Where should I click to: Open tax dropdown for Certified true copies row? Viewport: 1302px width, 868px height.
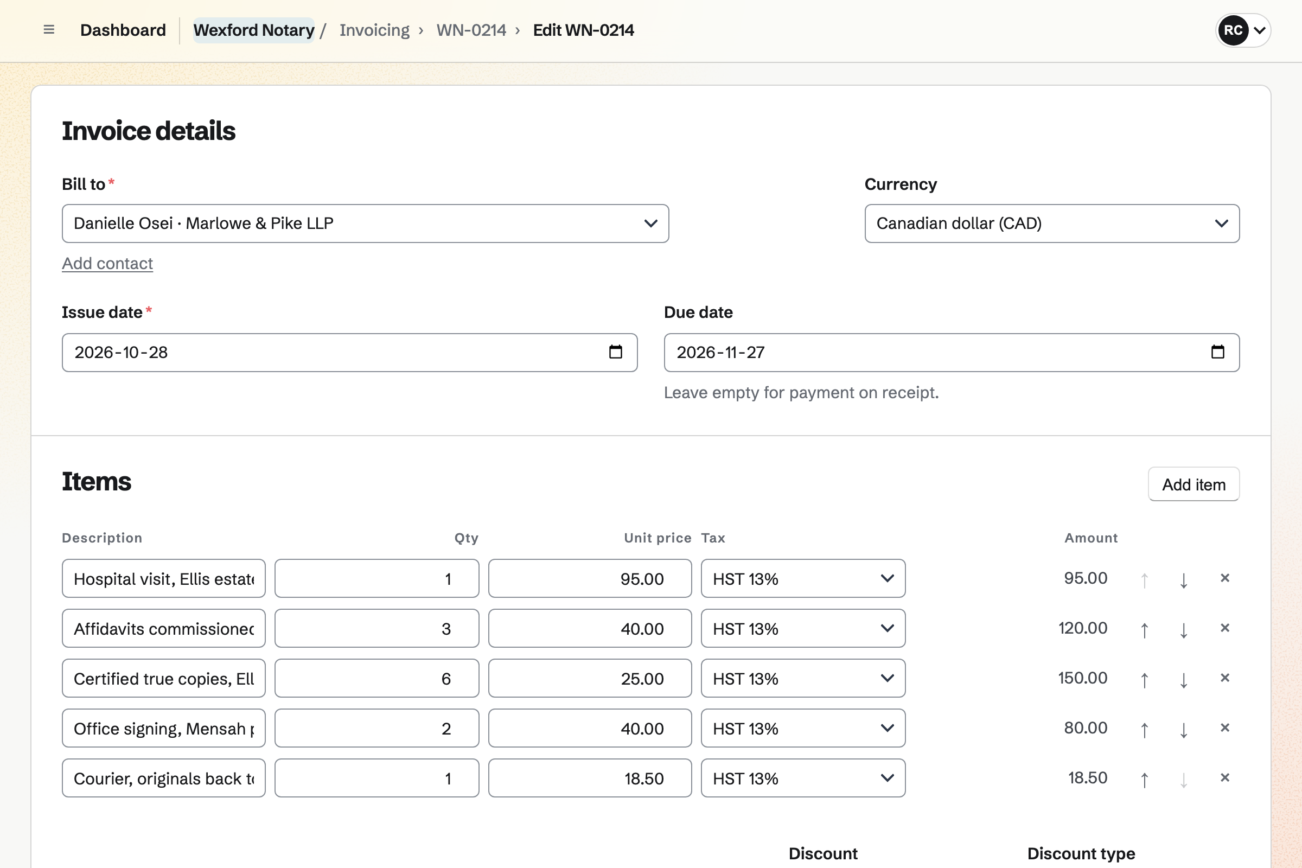click(x=803, y=678)
